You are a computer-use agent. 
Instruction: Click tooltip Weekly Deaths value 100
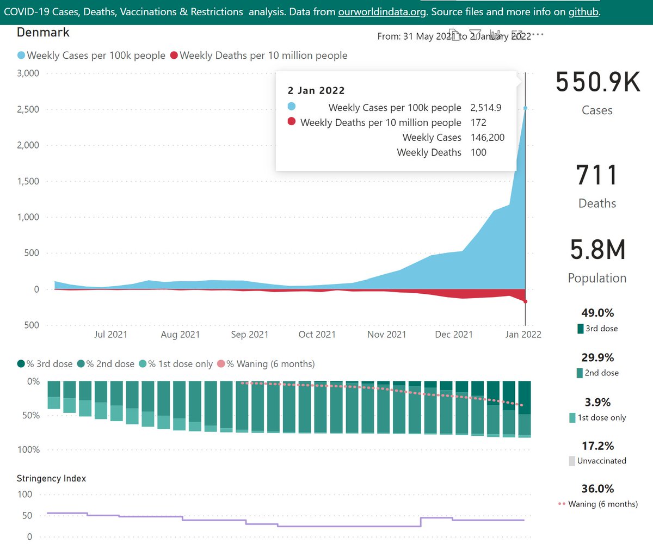click(479, 152)
